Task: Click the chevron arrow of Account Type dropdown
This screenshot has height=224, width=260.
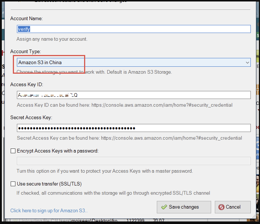Action: 247,63
